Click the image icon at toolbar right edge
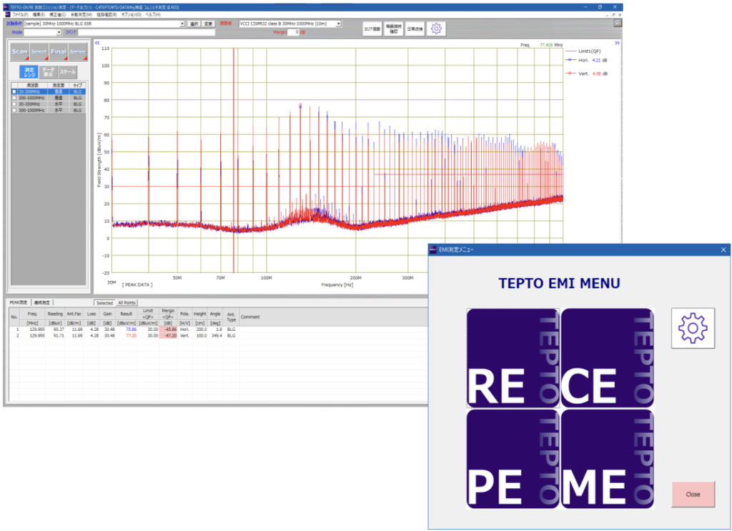732x531 pixels. point(618,23)
